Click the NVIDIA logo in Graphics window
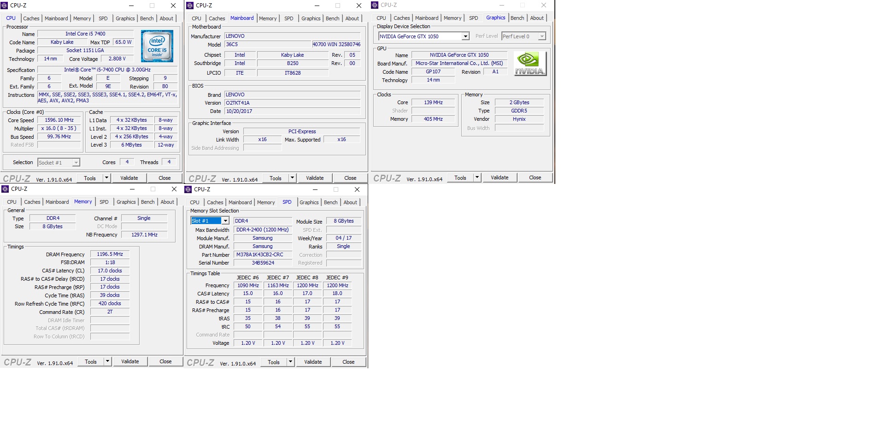The image size is (882, 431). click(x=530, y=64)
